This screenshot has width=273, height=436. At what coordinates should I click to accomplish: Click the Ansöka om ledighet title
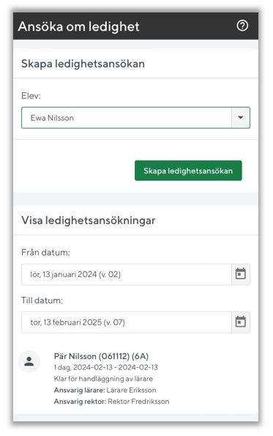tap(78, 26)
